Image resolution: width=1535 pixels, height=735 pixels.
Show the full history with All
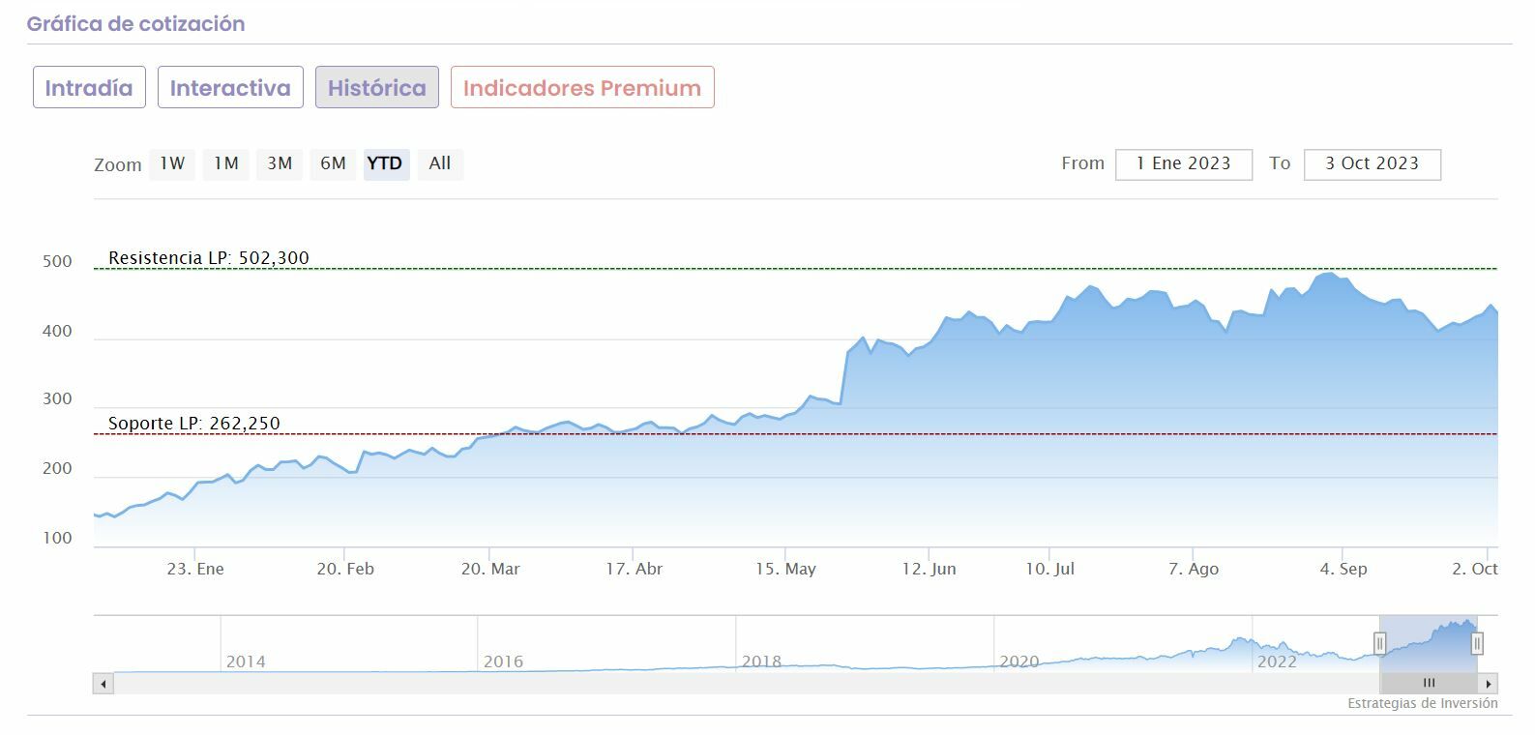(x=440, y=163)
